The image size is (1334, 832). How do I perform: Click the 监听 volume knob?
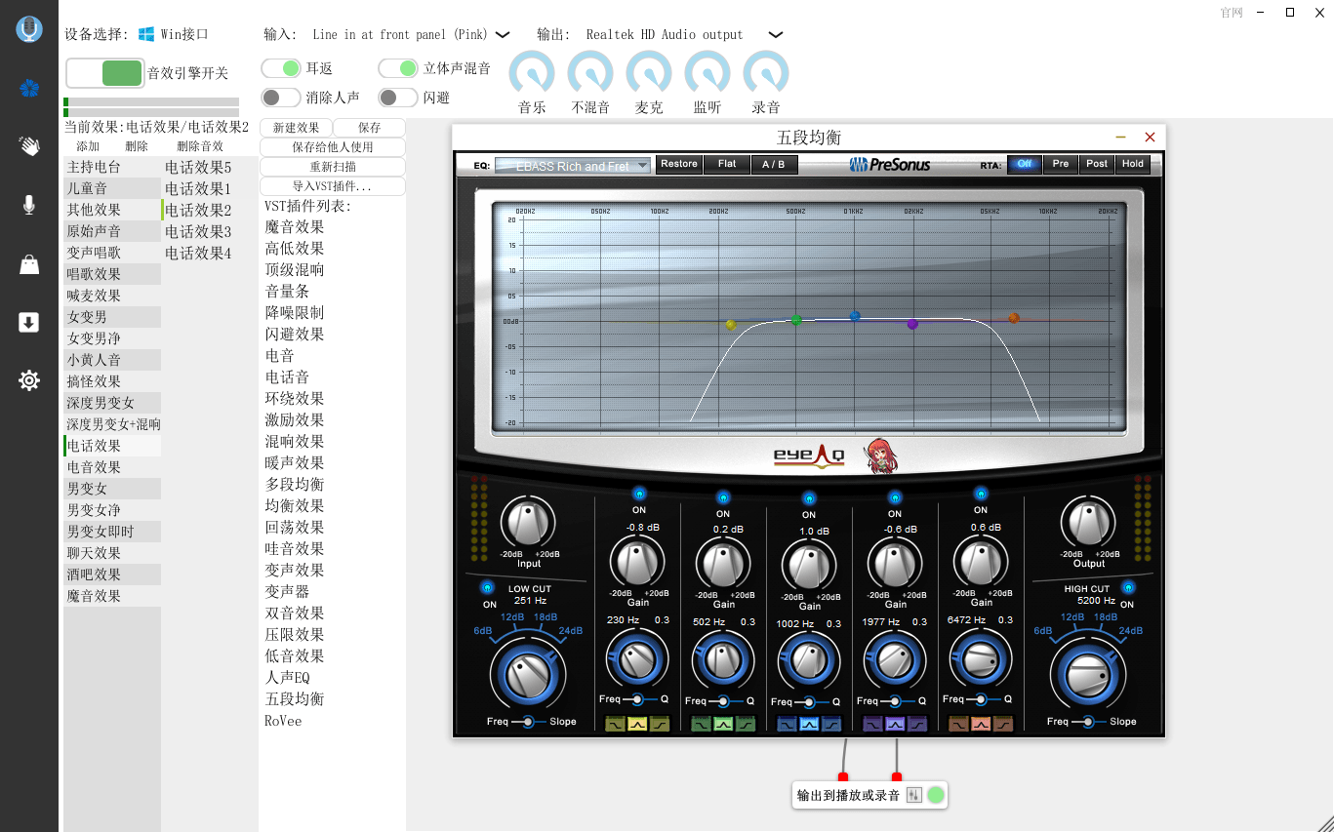(707, 73)
